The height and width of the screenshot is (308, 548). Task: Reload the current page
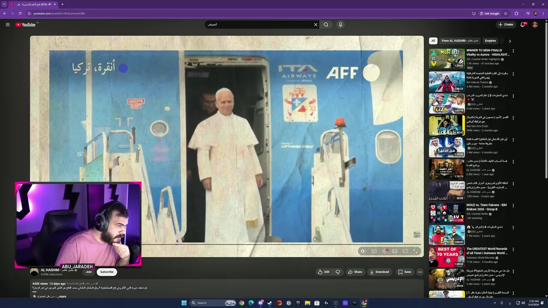(x=20, y=13)
